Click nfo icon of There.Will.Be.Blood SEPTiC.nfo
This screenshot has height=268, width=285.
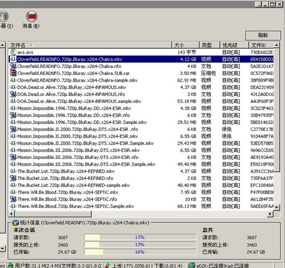point(13,199)
